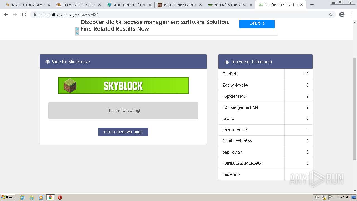Click the Thanks for voting! message

click(123, 111)
